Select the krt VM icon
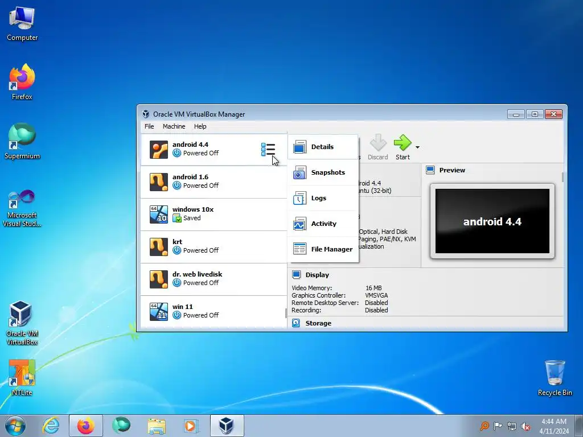This screenshot has height=437, width=583. [159, 247]
